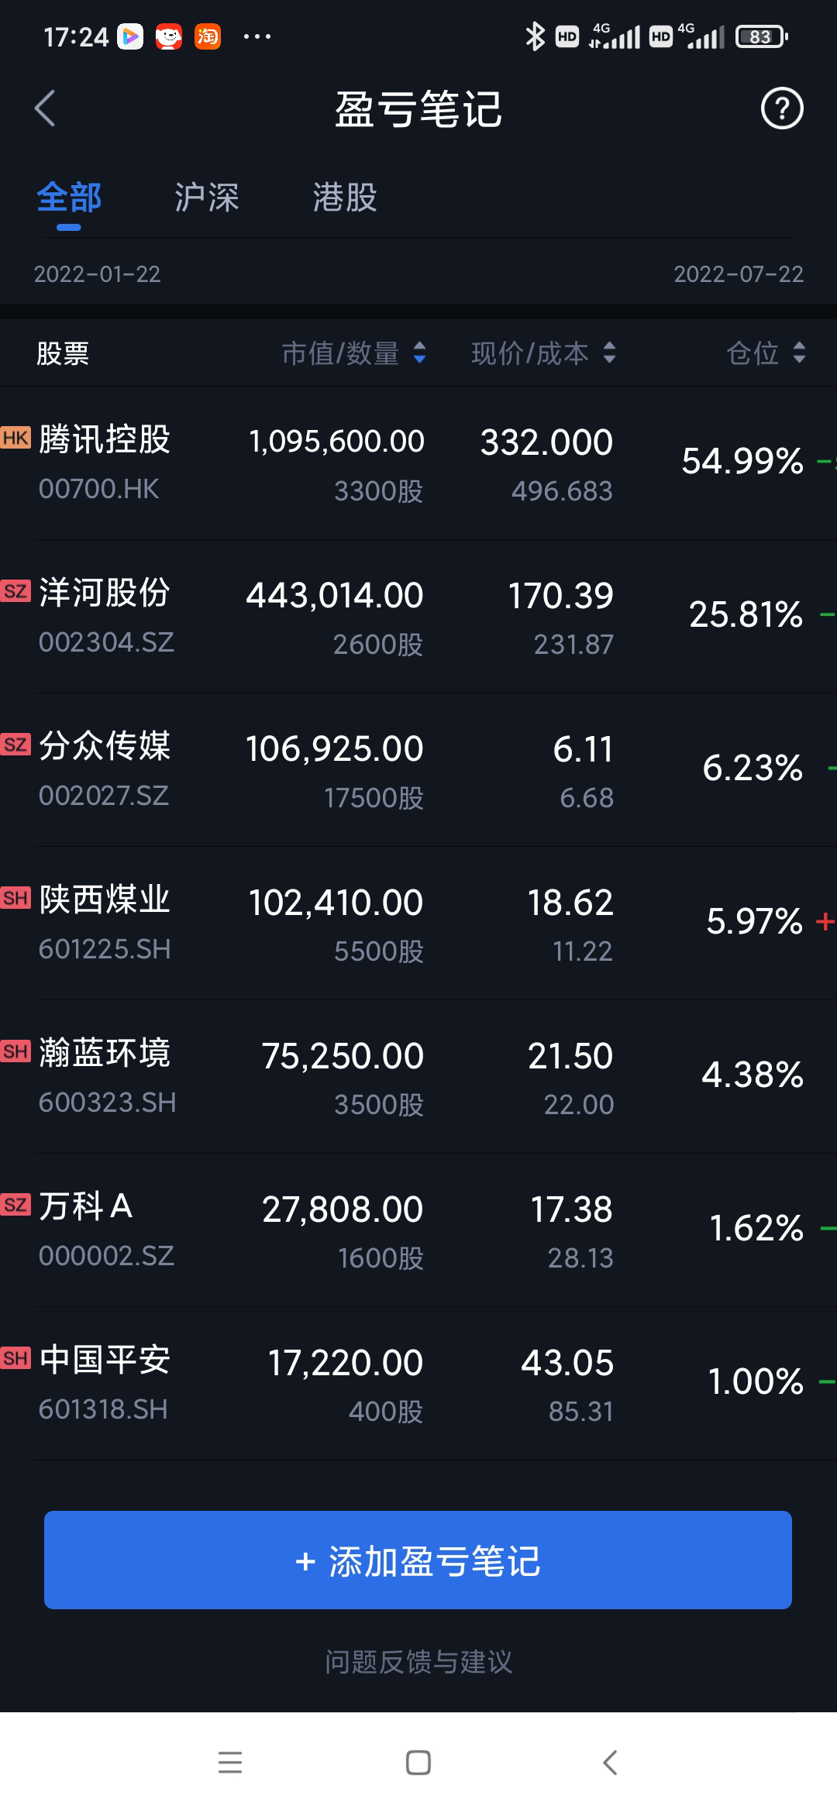Tap the three-dot notification overflow icon
This screenshot has height=1813, width=837.
(x=257, y=36)
